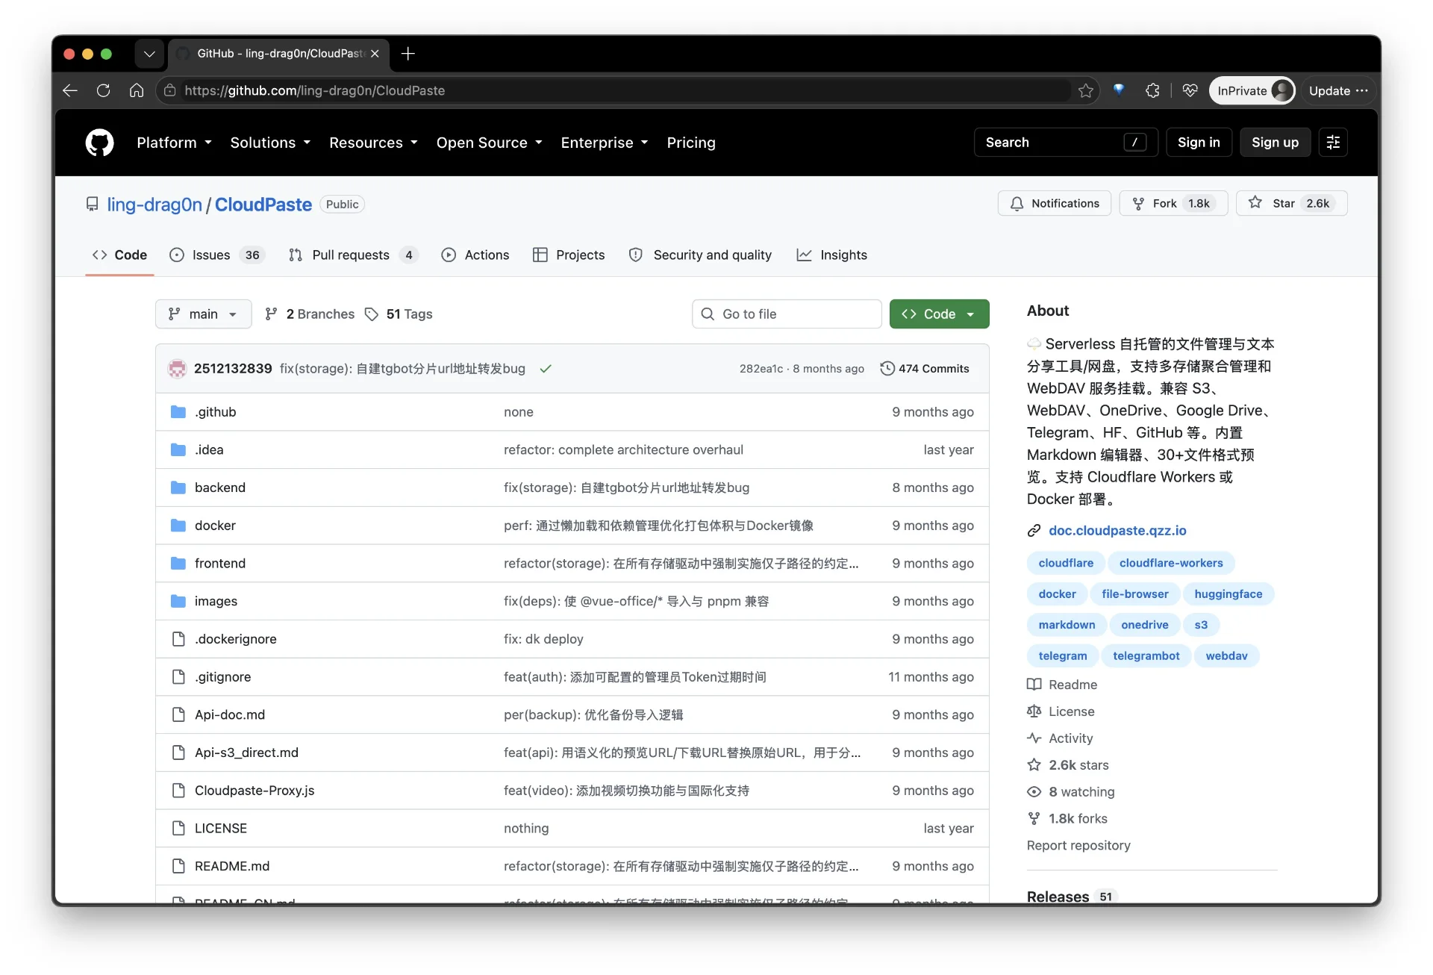Screen dimensions: 1433x975
Task: Expand the Open Source menu
Action: click(x=489, y=143)
